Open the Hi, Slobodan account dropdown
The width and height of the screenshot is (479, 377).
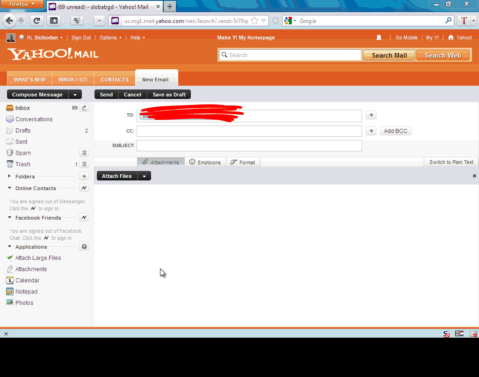tap(45, 37)
